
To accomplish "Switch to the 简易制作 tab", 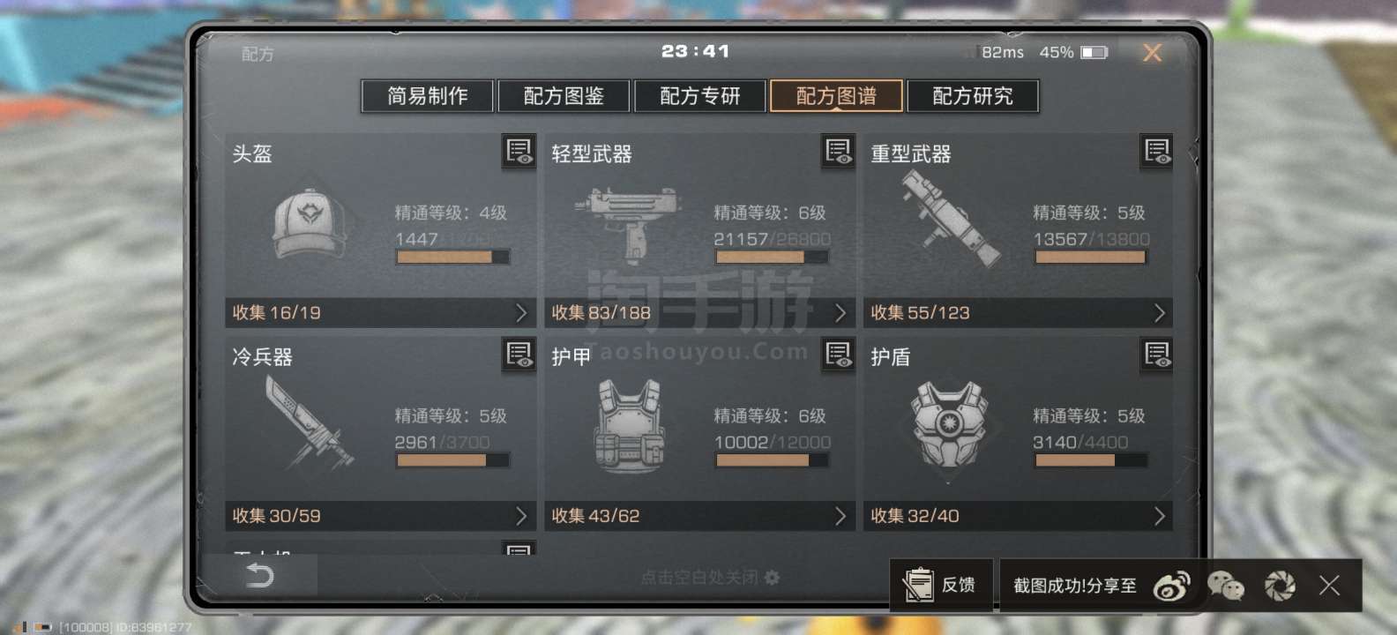I will 427,95.
